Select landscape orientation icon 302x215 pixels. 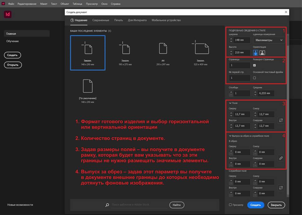(262, 53)
